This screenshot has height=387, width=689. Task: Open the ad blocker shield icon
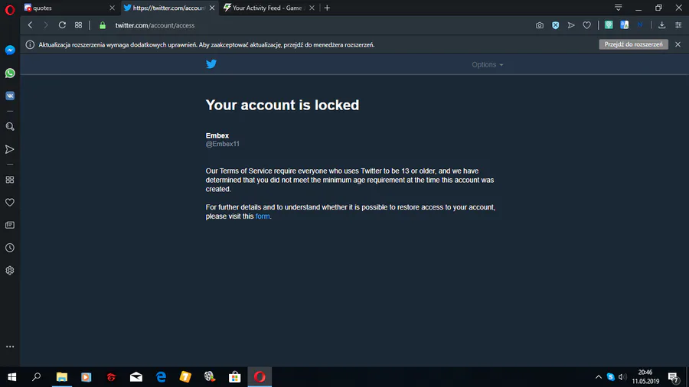[x=556, y=25]
